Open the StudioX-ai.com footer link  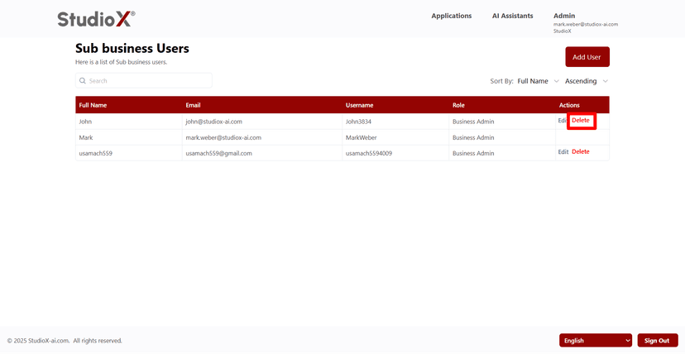49,341
